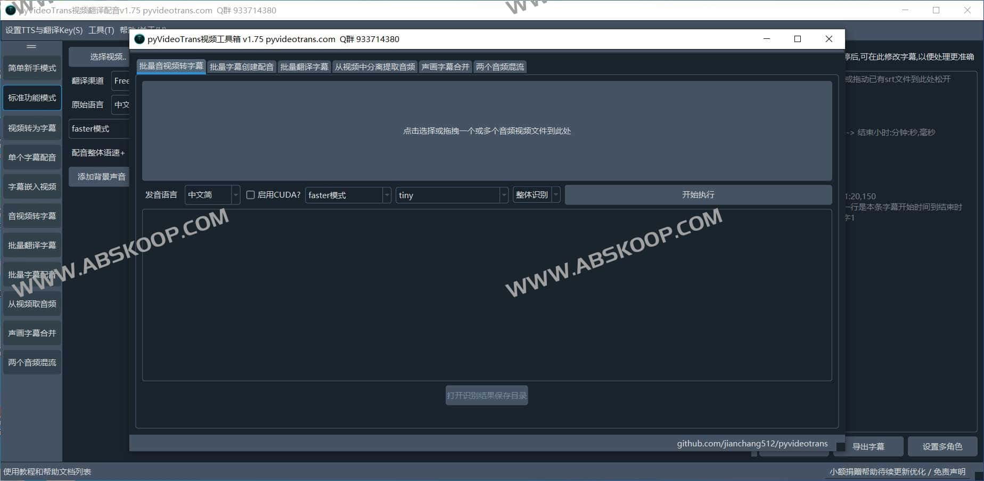Minimize the toolbox window
Image resolution: width=984 pixels, height=481 pixels.
coord(766,39)
